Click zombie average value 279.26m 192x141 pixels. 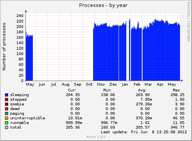[x=144, y=104]
